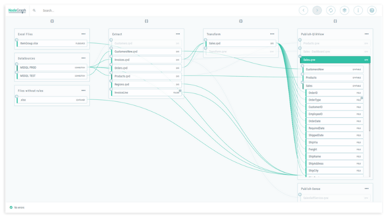Image resolution: width=388 pixels, height=219 pixels.
Task: Go forward with the right arrow button
Action: (317, 10)
